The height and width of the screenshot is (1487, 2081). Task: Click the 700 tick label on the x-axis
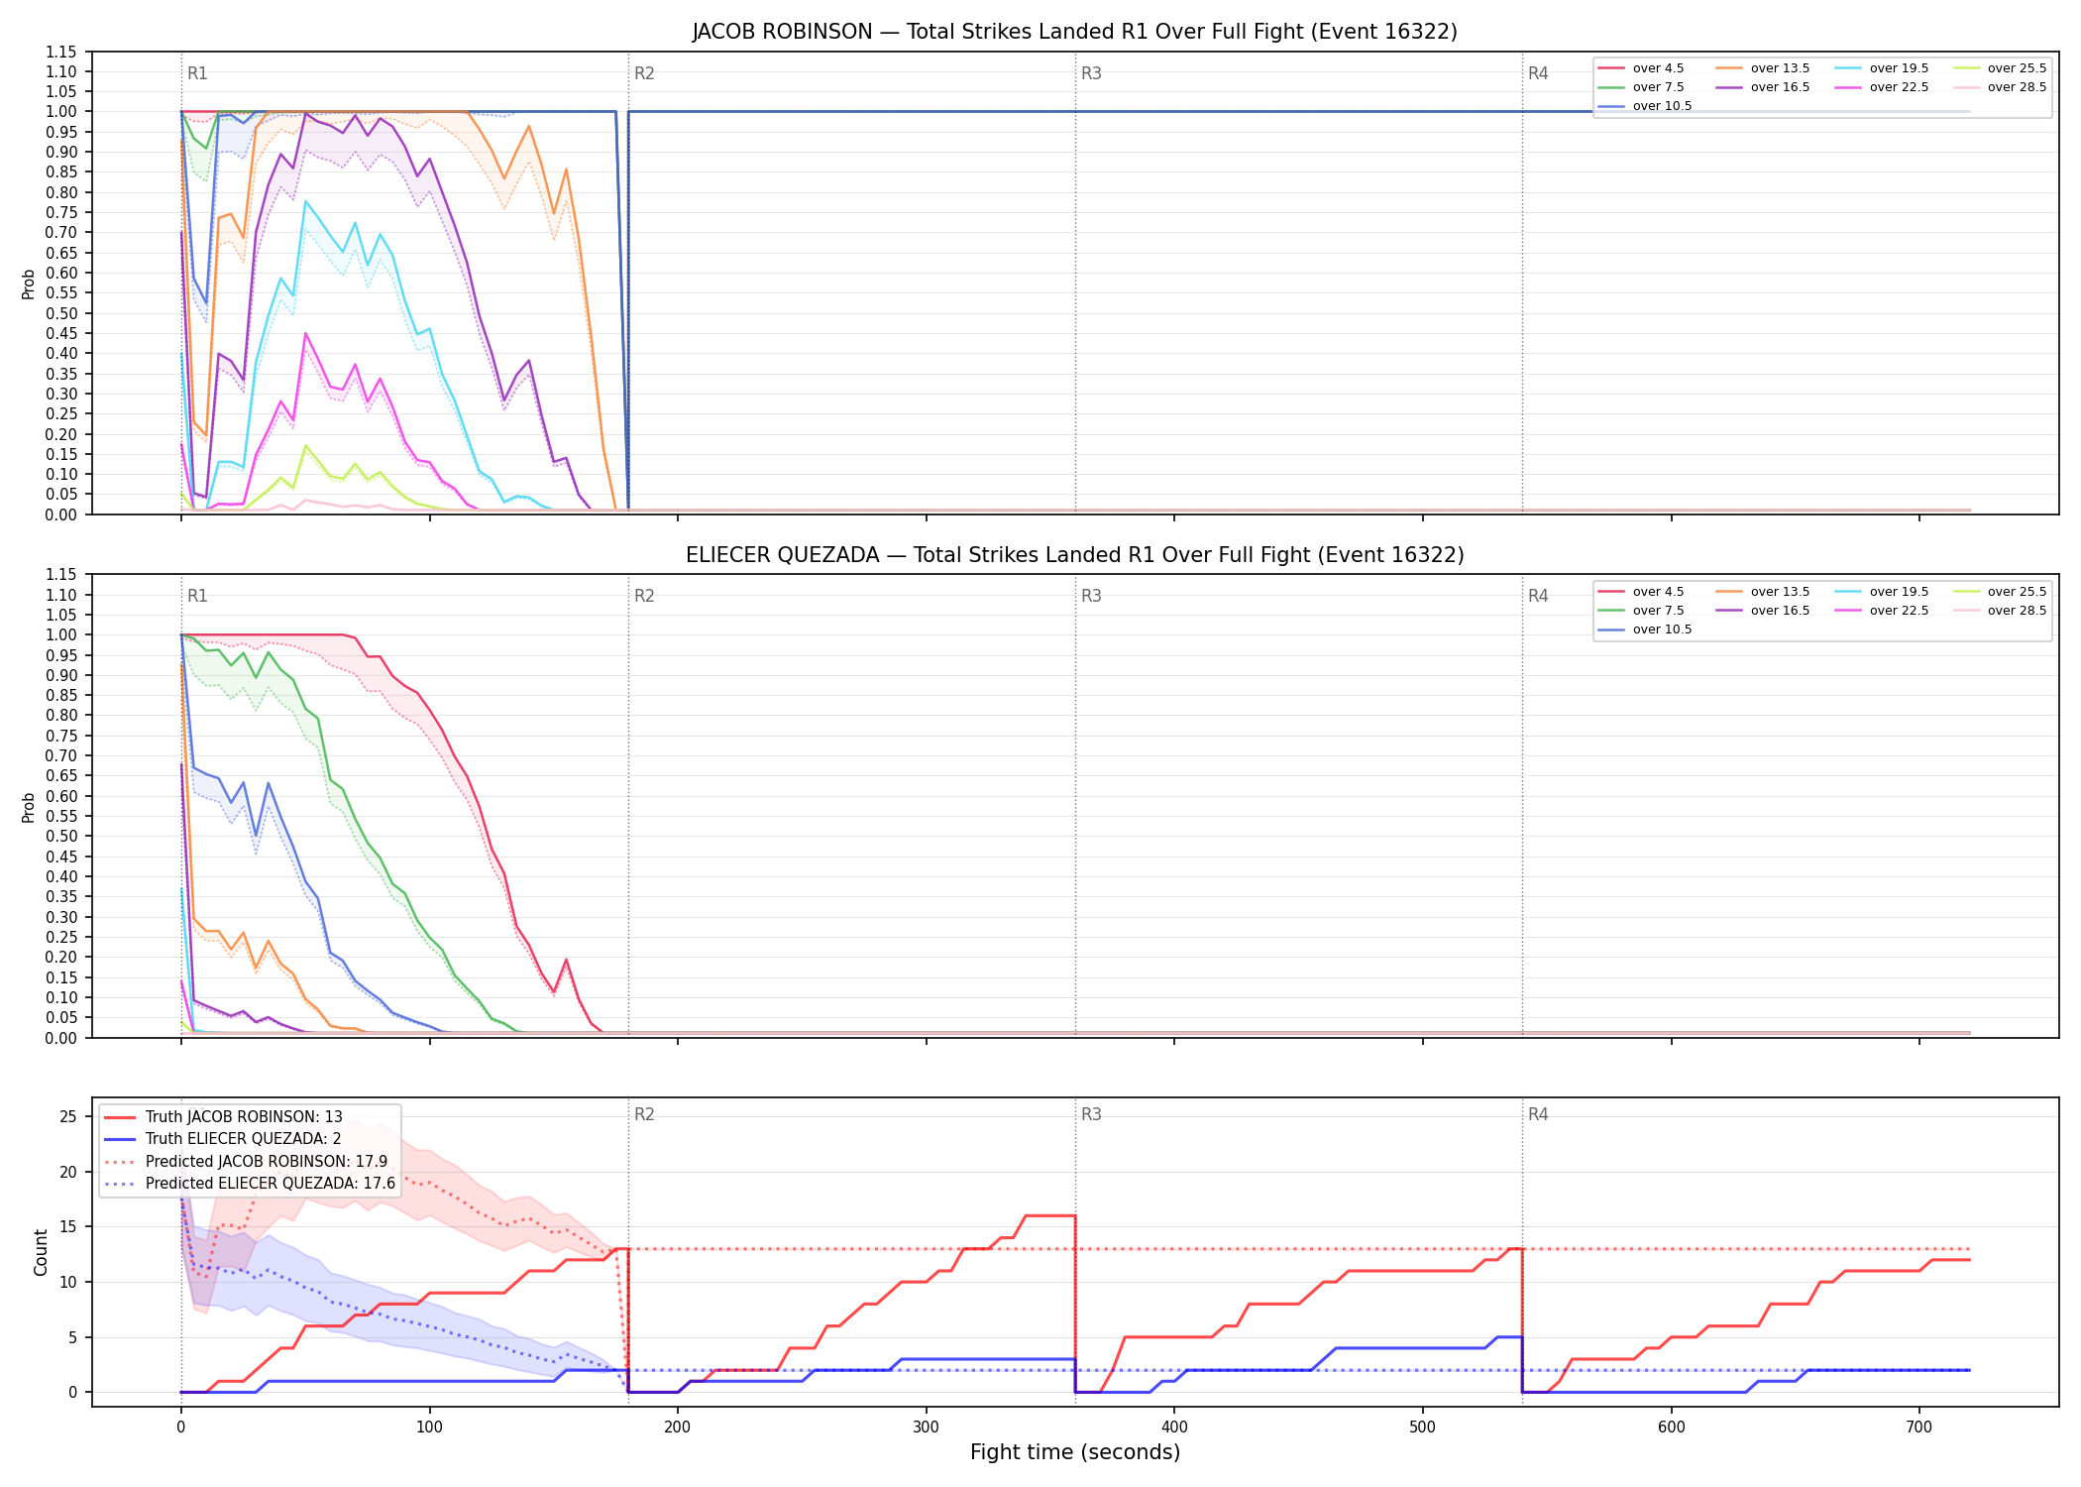click(1919, 1427)
